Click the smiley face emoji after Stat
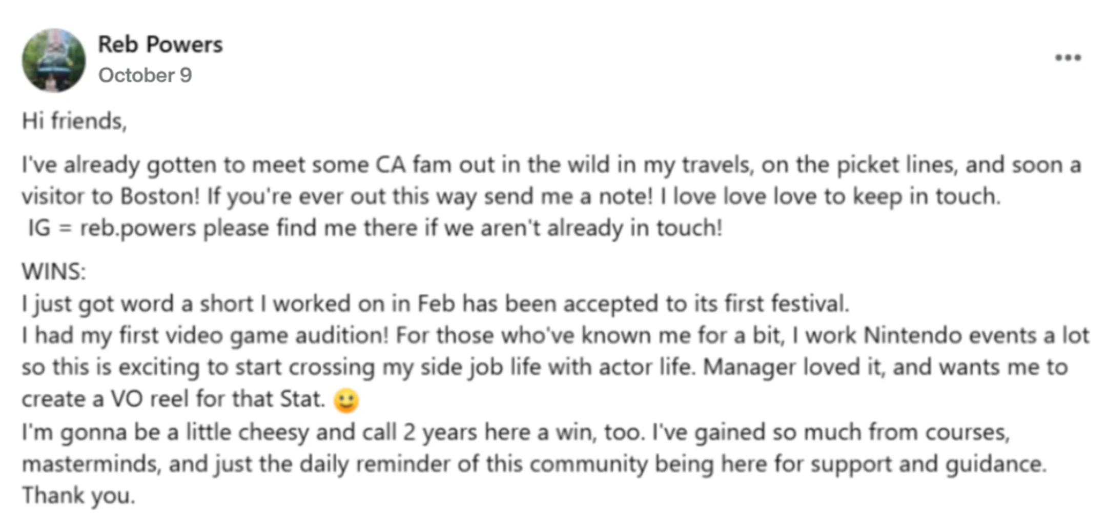 point(346,400)
